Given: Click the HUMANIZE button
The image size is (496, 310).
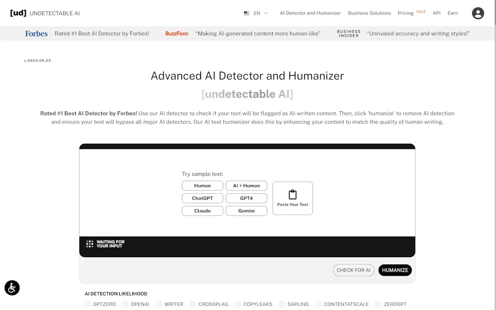Looking at the screenshot, I should 395,270.
